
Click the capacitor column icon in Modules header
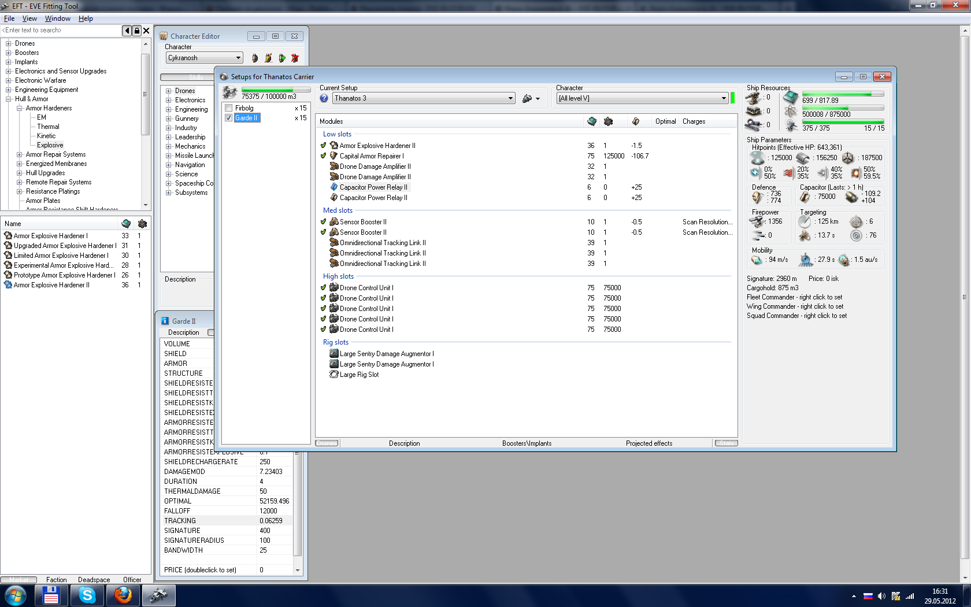[x=636, y=121]
